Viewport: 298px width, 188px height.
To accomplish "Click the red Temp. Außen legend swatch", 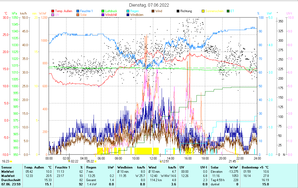I will 53,11.
